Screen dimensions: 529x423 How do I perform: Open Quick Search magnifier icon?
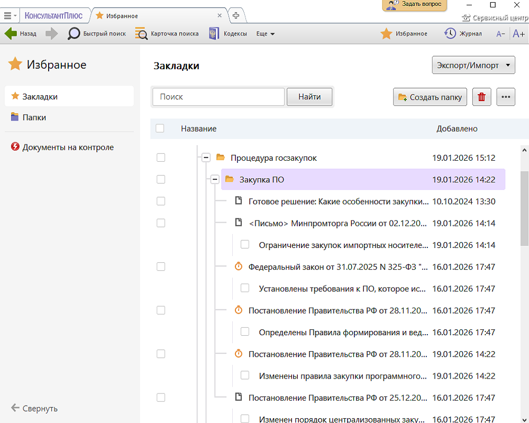coord(74,34)
